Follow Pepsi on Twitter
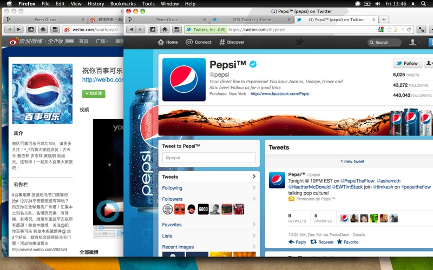Screen dimensions: 433x270 [408, 63]
